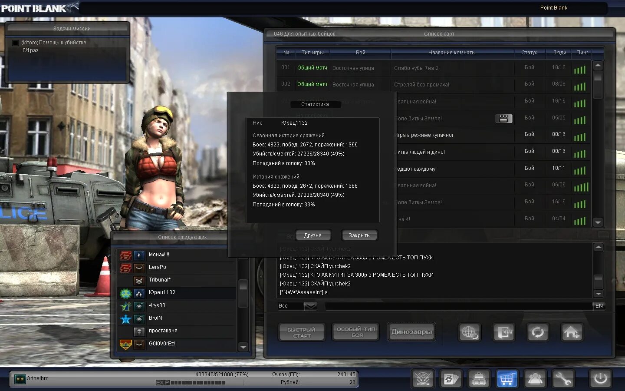This screenshot has height=391, width=625.
Task: Click the server globe icon
Action: [470, 333]
